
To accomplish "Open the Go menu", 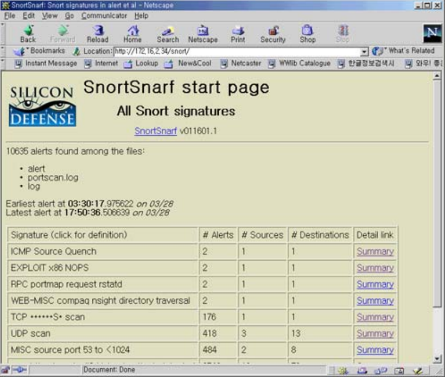I will pos(69,16).
